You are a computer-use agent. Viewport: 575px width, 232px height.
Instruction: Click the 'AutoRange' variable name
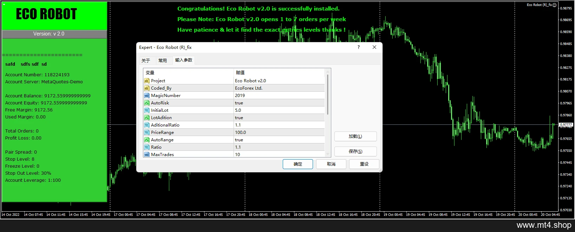[x=162, y=140]
